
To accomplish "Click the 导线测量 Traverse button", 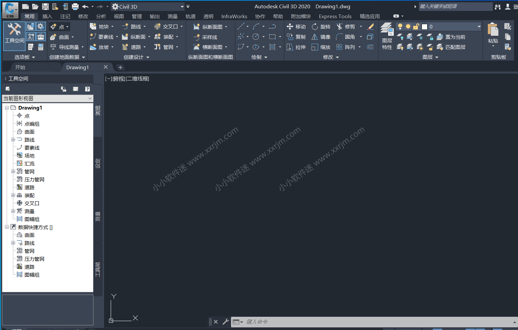I will point(67,47).
